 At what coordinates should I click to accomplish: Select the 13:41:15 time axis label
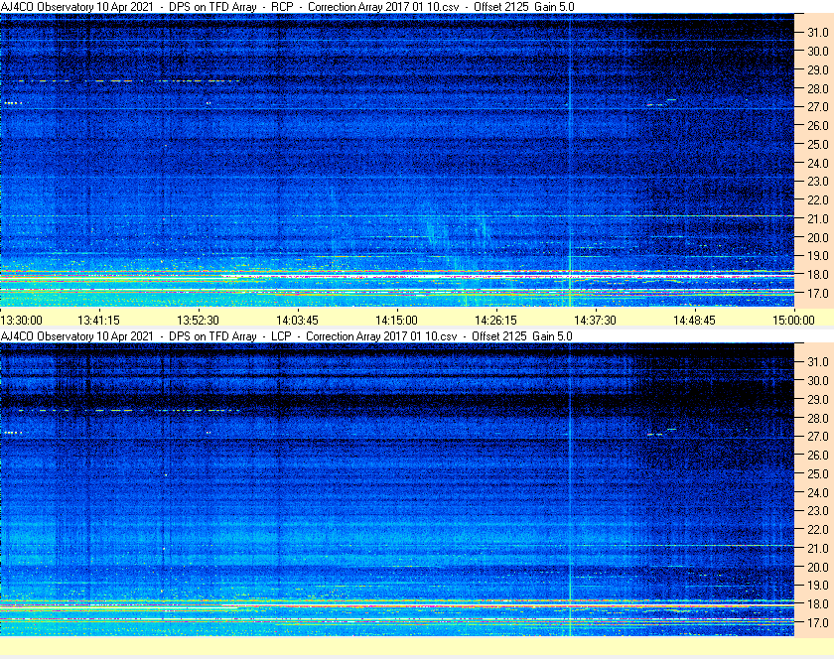(99, 321)
